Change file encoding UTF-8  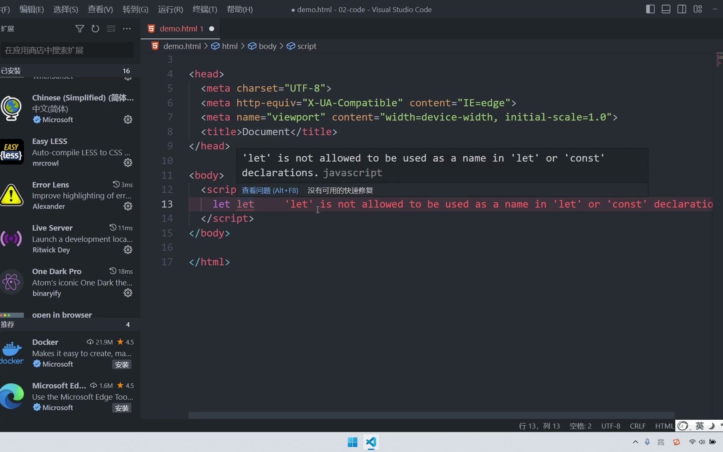pos(610,426)
